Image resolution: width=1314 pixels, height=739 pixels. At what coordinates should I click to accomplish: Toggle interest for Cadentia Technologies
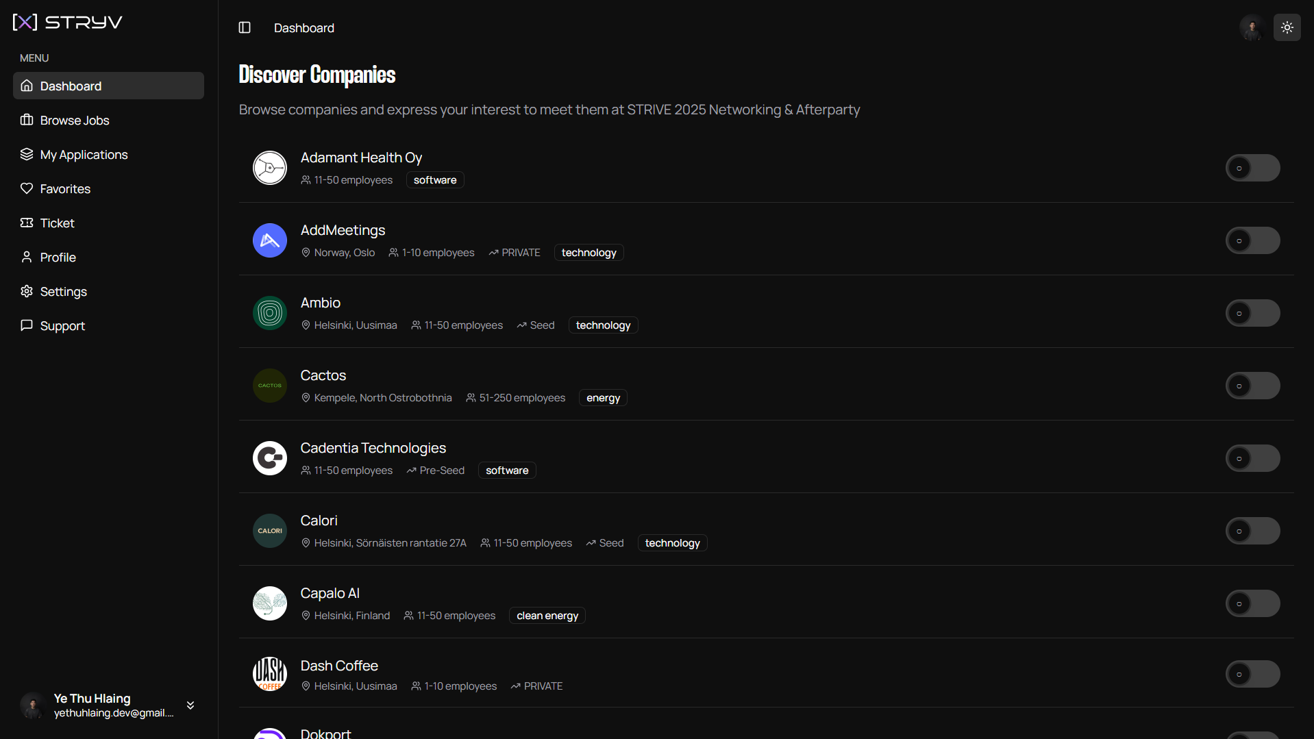(x=1252, y=458)
